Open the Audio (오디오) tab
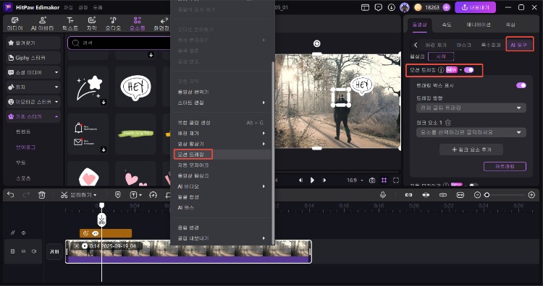 (113, 24)
